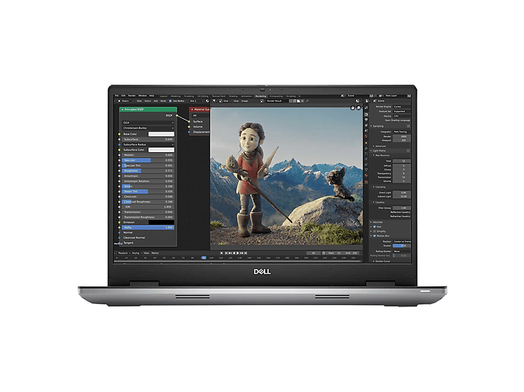This screenshot has height=392, width=524.
Task: Open the View Layer properties tab icon
Action: [366, 125]
